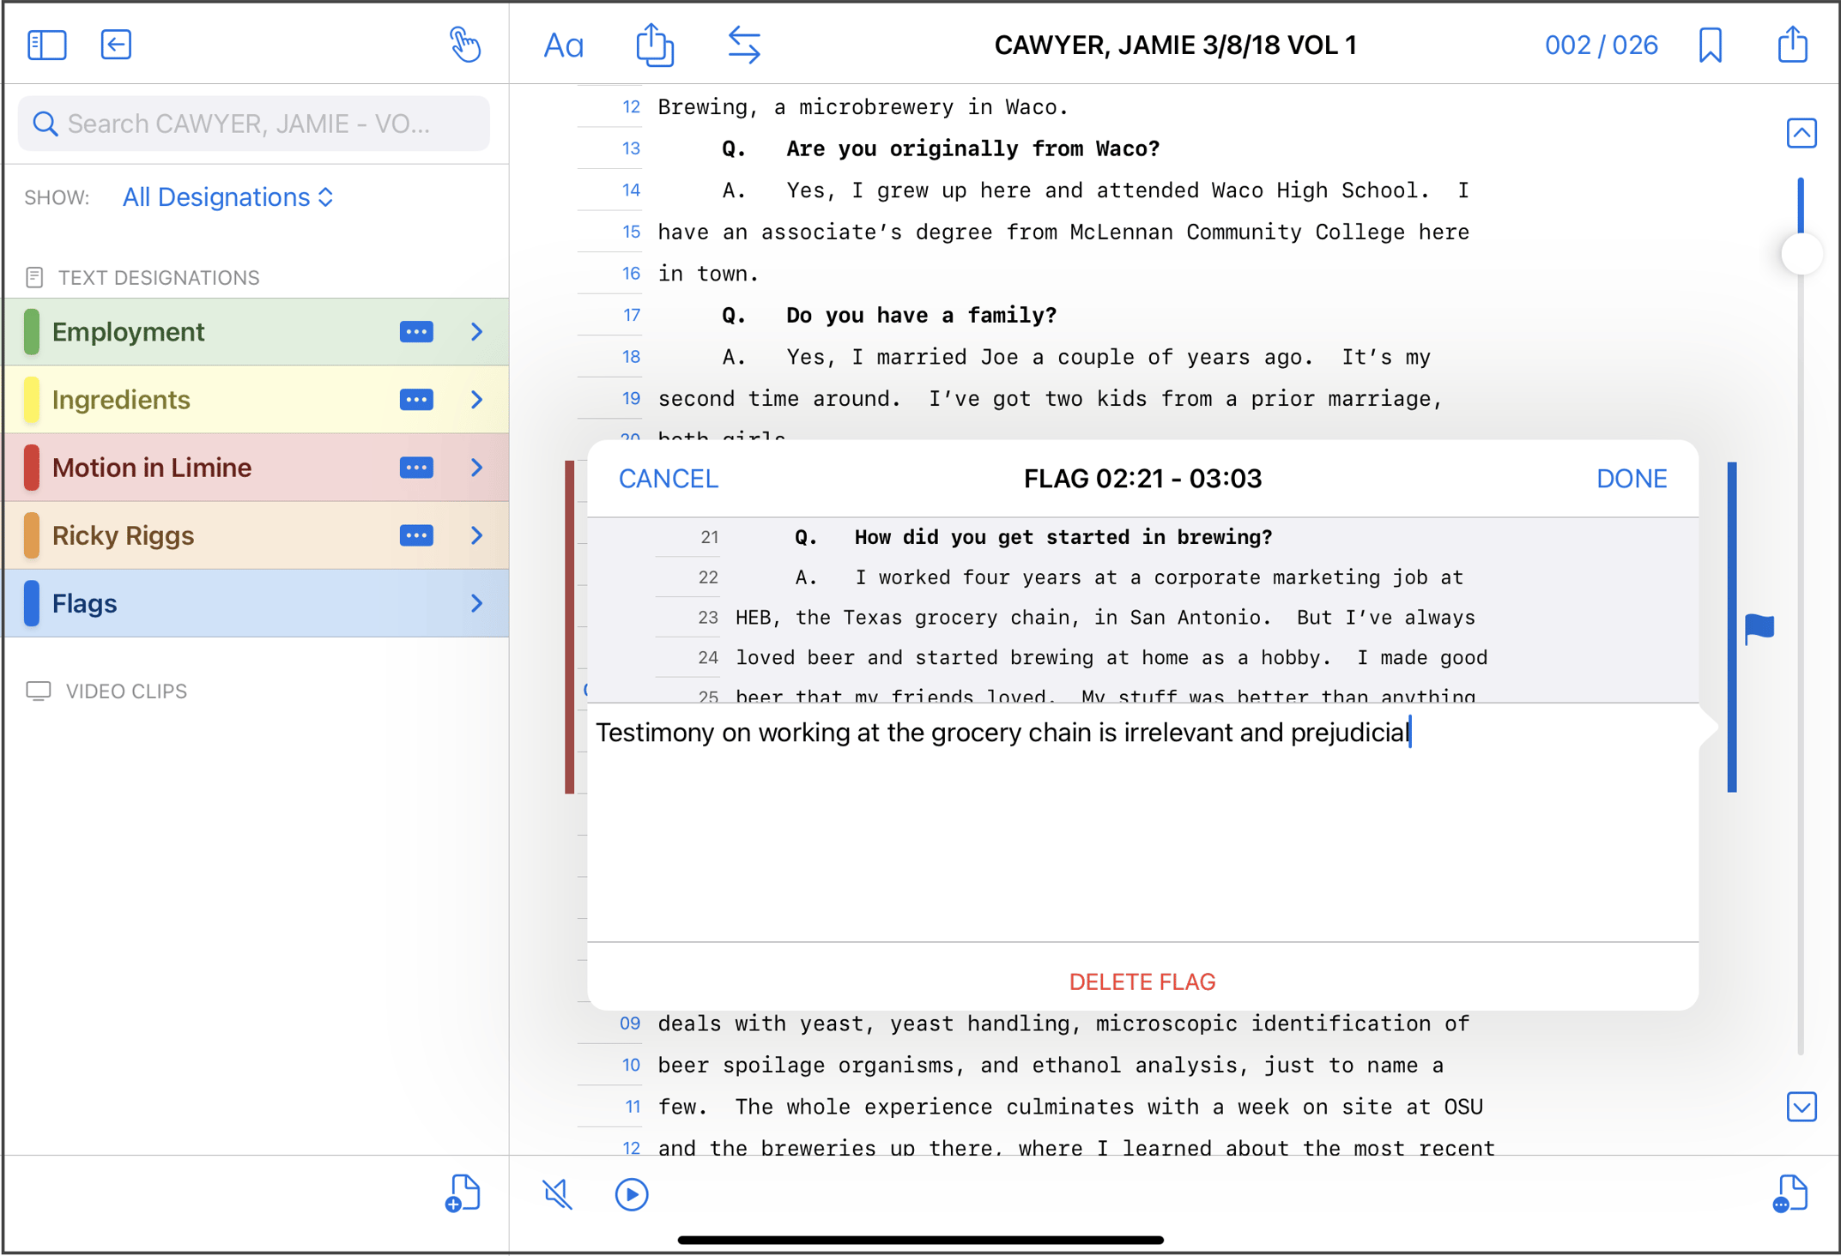Tap DELETE FLAG to remove the flag
This screenshot has height=1256, width=1841.
coord(1142,981)
